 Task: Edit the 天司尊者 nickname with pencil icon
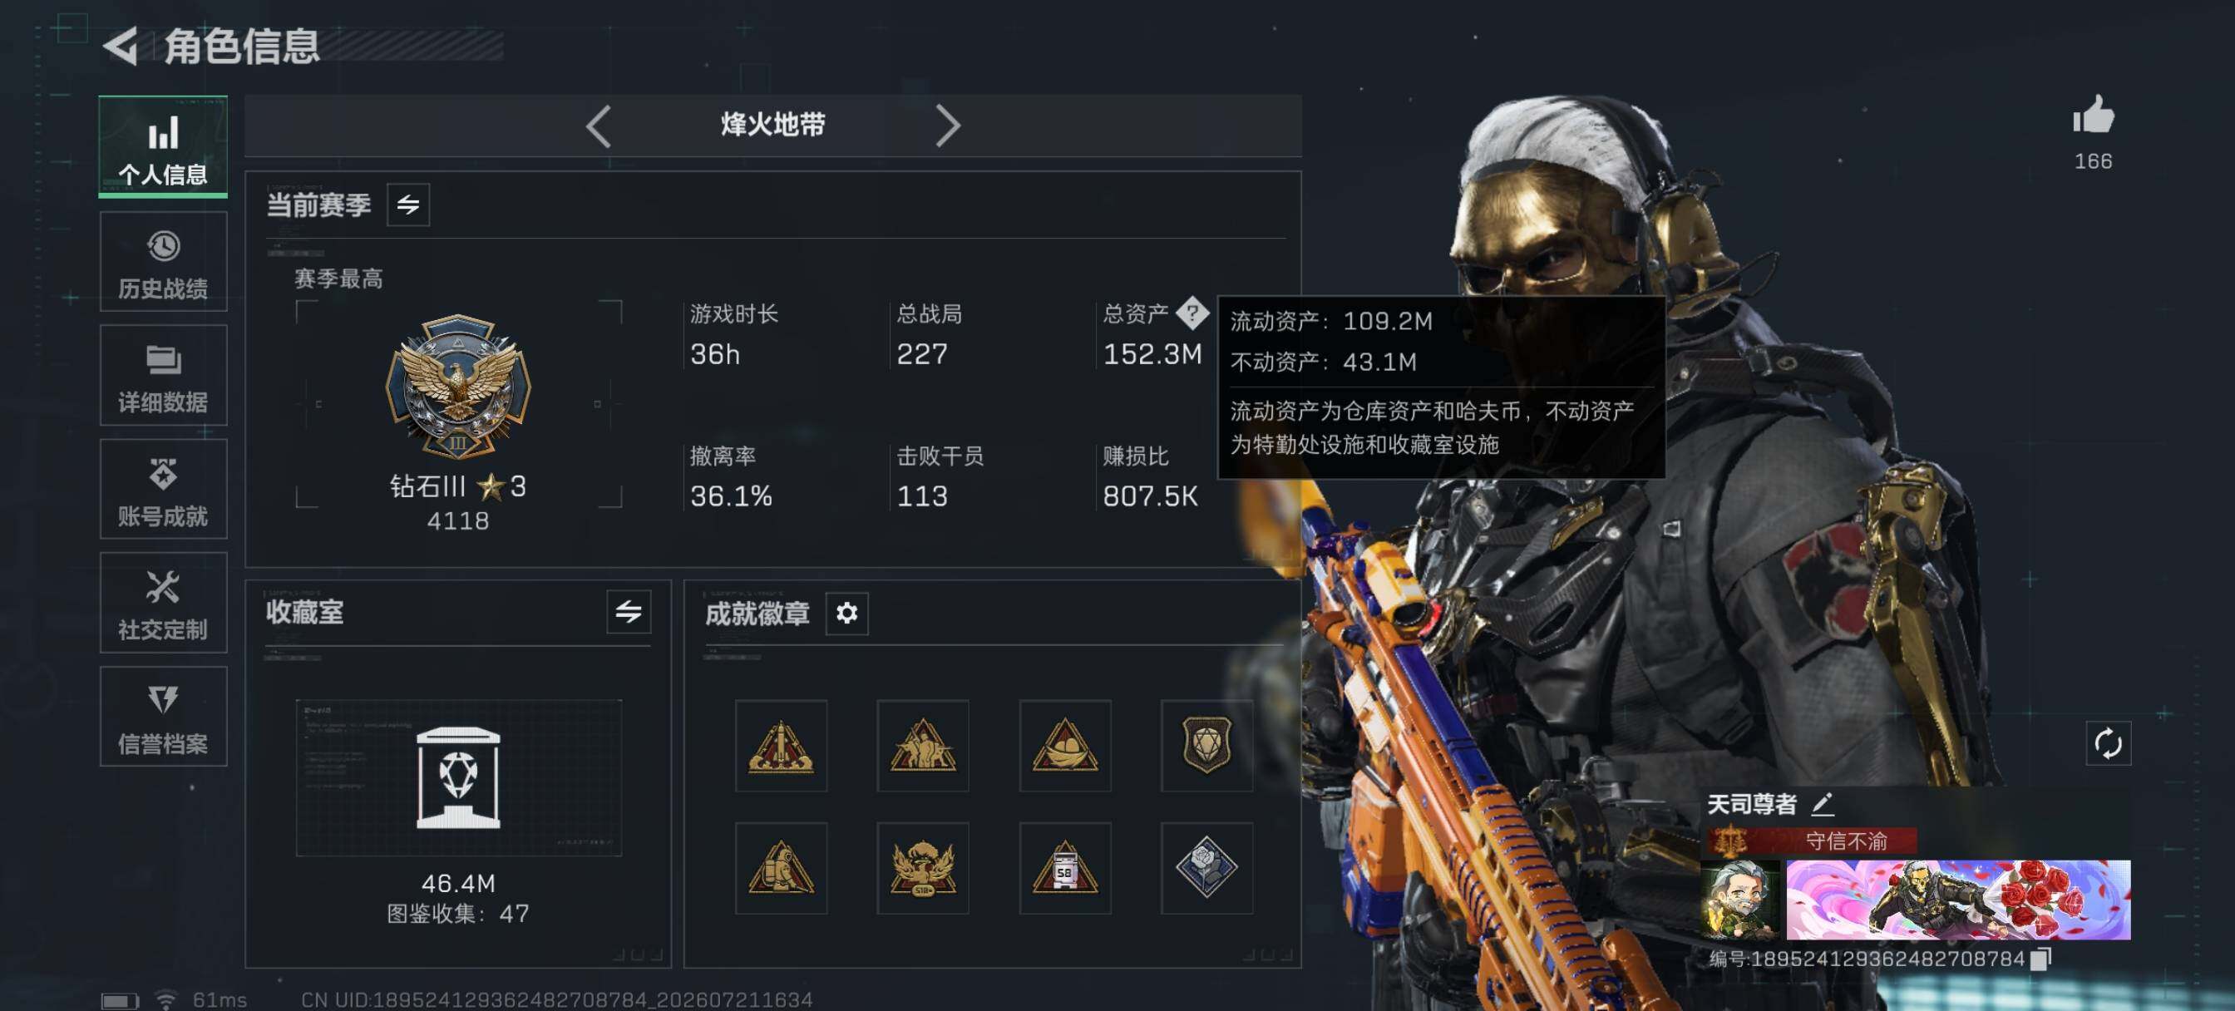click(x=1822, y=805)
